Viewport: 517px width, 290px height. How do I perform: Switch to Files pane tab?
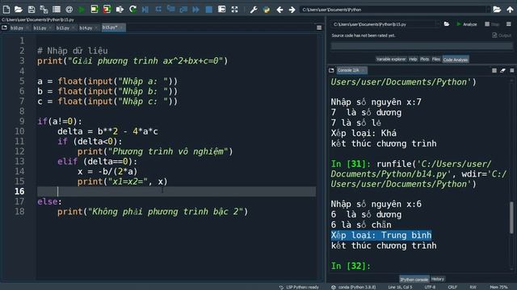click(436, 59)
